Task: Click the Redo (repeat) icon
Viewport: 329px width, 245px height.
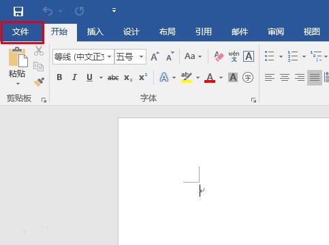Action: (80, 11)
